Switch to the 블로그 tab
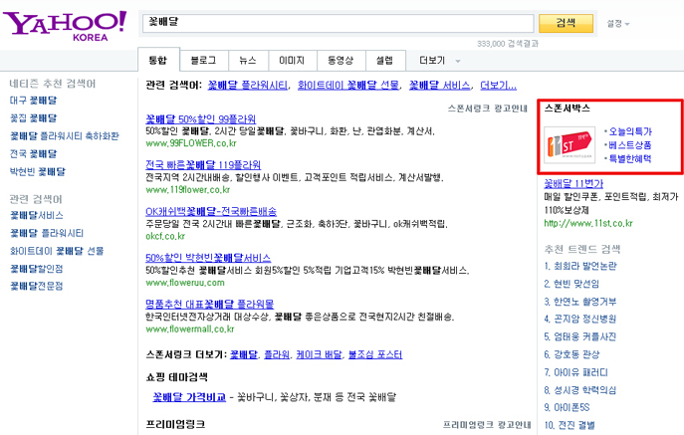The image size is (684, 435). [204, 60]
